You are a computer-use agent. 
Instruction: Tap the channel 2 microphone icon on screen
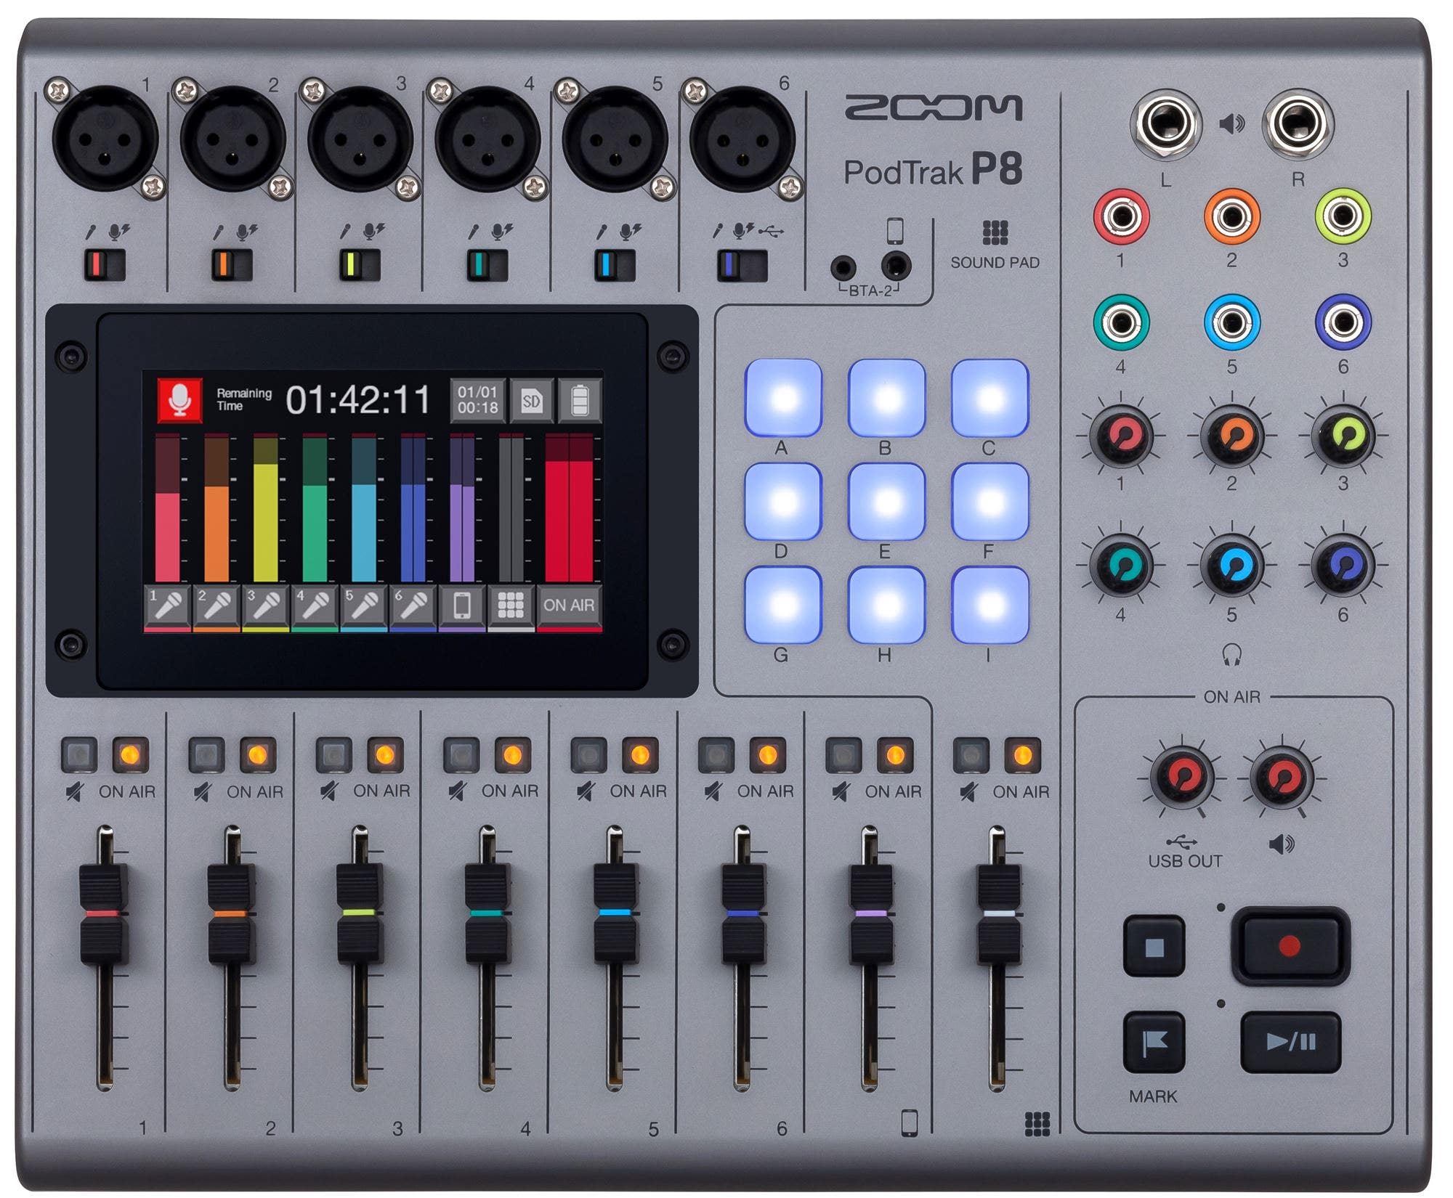pos(216,606)
